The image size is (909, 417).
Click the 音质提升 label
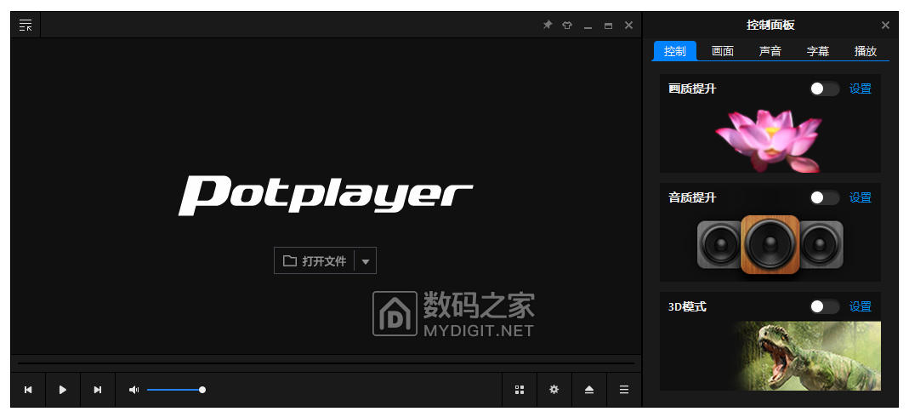[692, 197]
